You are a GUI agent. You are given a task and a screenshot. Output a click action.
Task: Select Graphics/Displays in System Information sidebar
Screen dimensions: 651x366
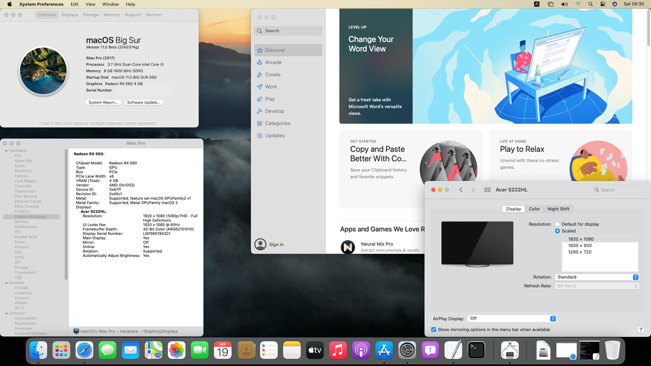(x=31, y=217)
